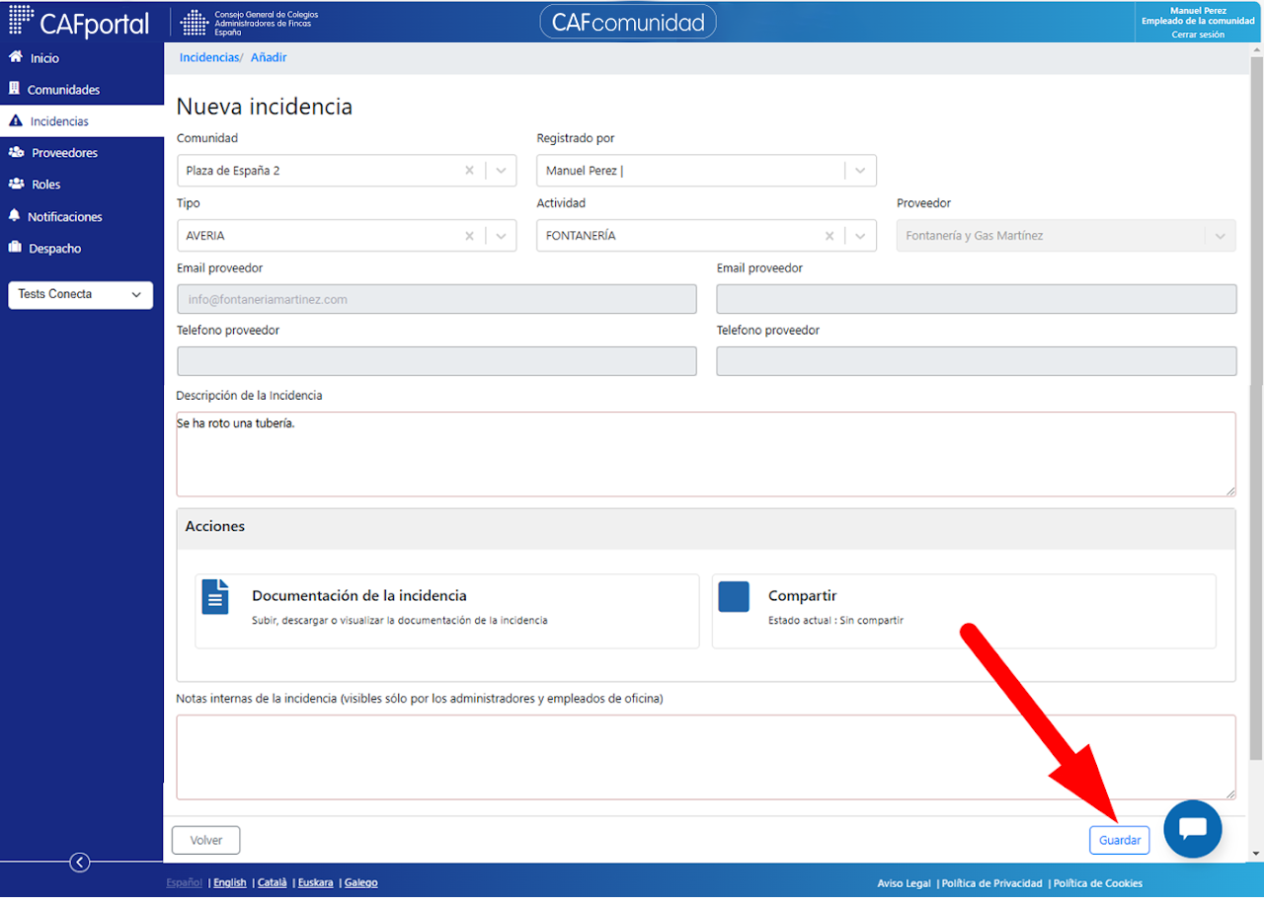Viewport: 1264px width, 906px height.
Task: Clear the FONTANERÍA activity selection
Action: [829, 236]
